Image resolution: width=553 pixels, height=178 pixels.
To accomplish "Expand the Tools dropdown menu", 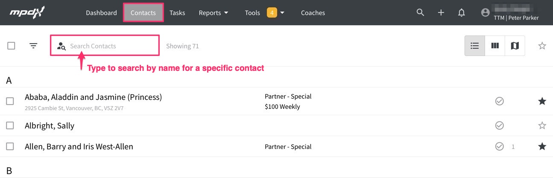I will 264,13.
